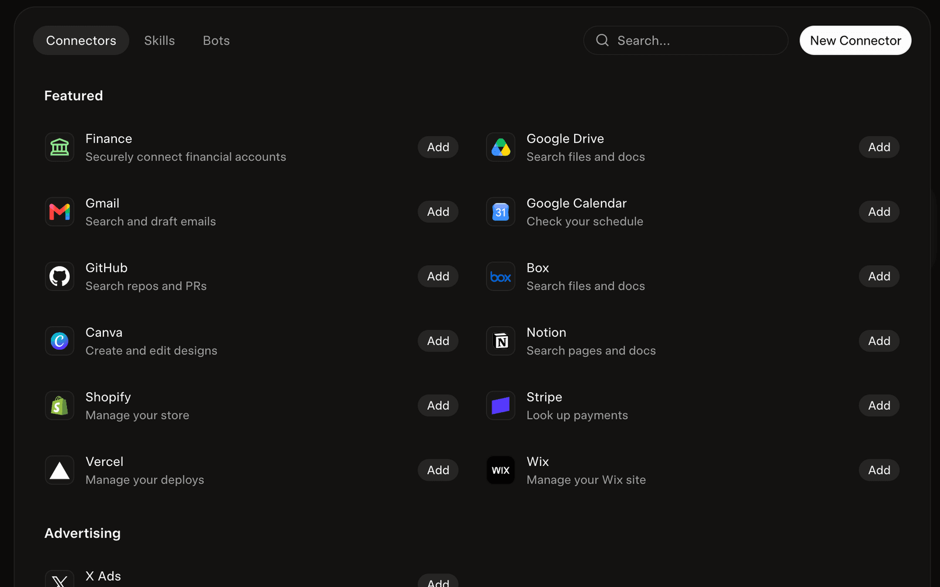The width and height of the screenshot is (940, 587).
Task: Click 'Manage your Wix site' description
Action: pos(586,480)
